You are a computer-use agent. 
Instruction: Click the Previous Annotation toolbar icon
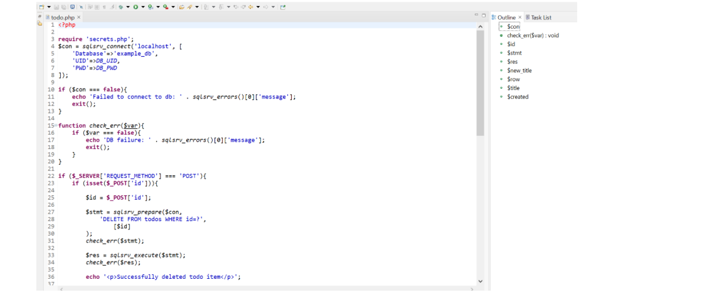click(x=221, y=7)
